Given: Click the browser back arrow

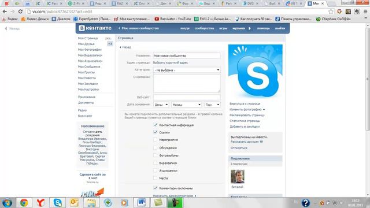Looking at the screenshot, I should [5, 12].
